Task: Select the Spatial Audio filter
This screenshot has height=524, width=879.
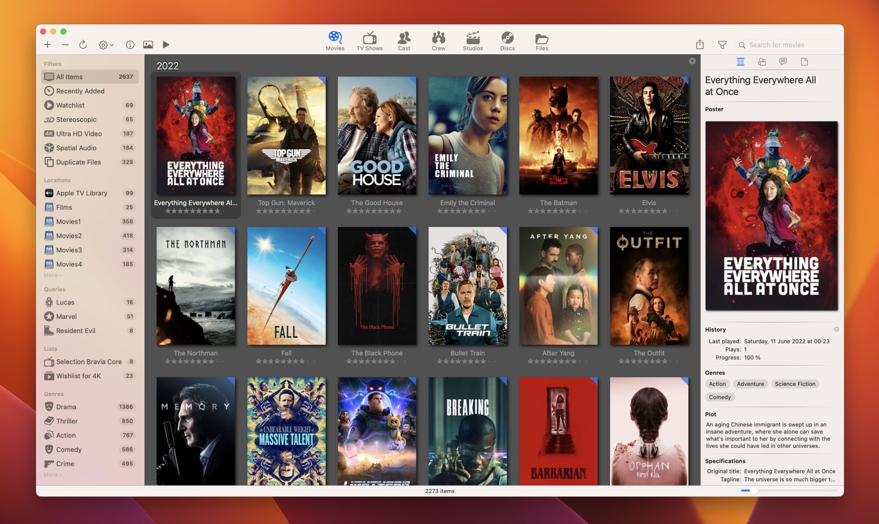Action: coord(90,148)
